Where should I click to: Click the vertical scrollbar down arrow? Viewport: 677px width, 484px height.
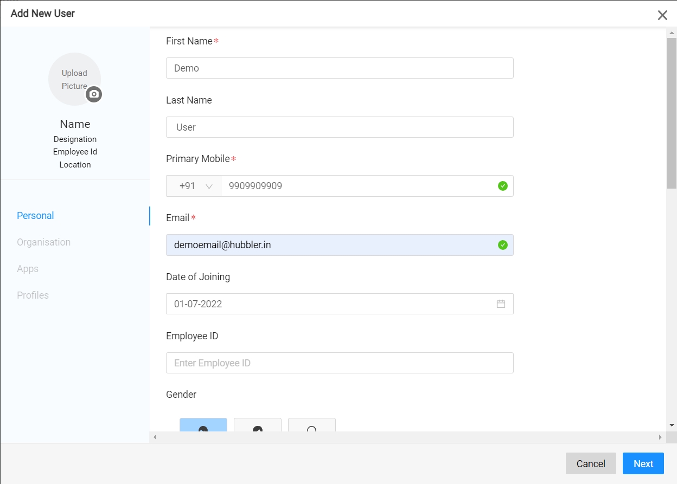click(x=672, y=425)
